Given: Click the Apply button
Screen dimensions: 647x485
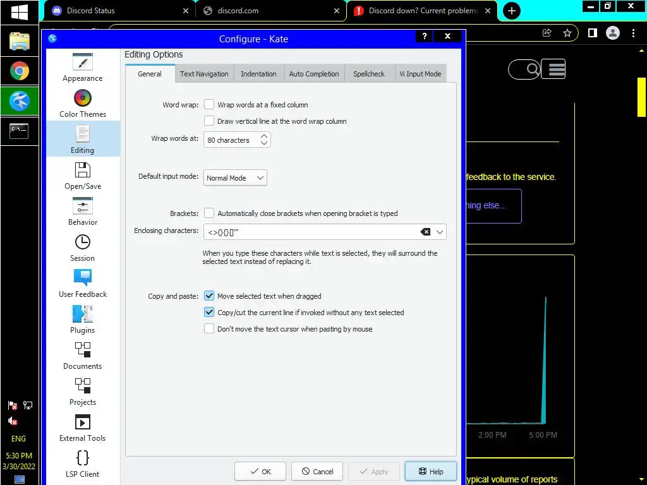Looking at the screenshot, I should pos(374,471).
